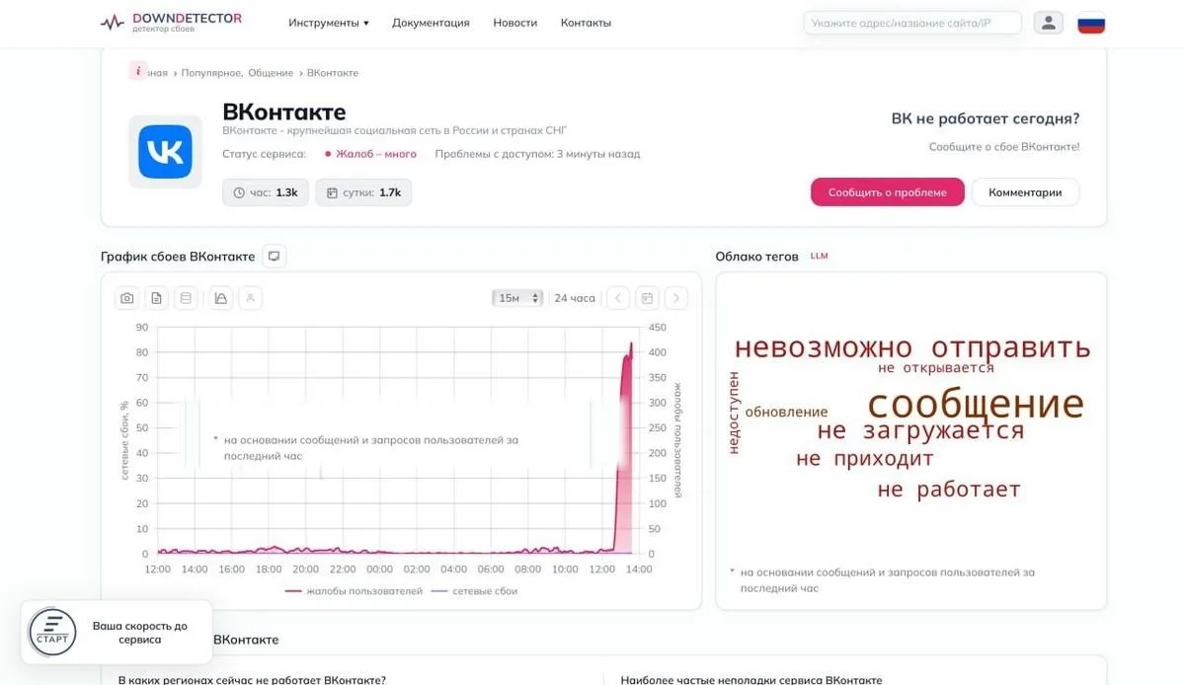Click the document export icon
This screenshot has width=1185, height=685.
coord(156,298)
